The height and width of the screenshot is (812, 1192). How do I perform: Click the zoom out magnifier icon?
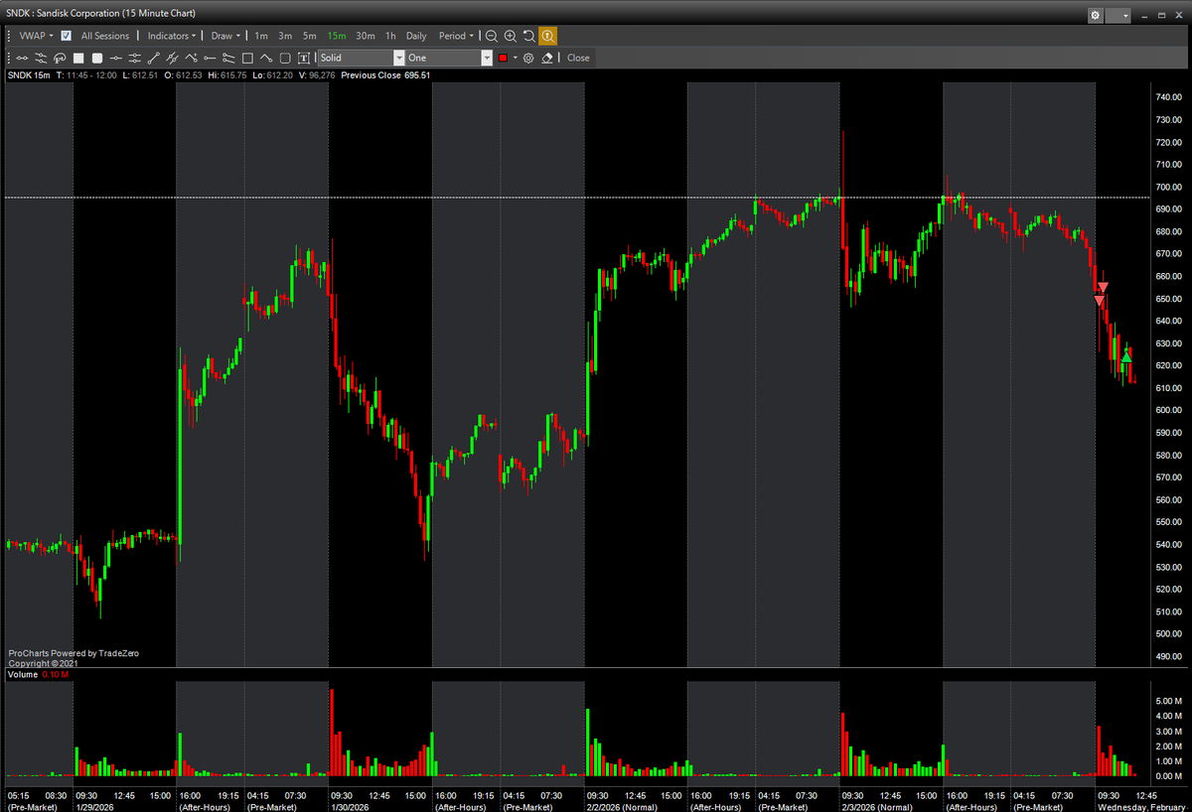click(491, 36)
